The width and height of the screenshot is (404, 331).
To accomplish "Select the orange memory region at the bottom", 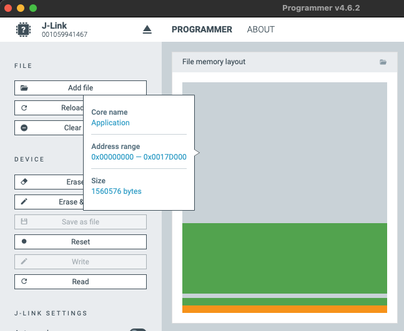I will pos(284,309).
